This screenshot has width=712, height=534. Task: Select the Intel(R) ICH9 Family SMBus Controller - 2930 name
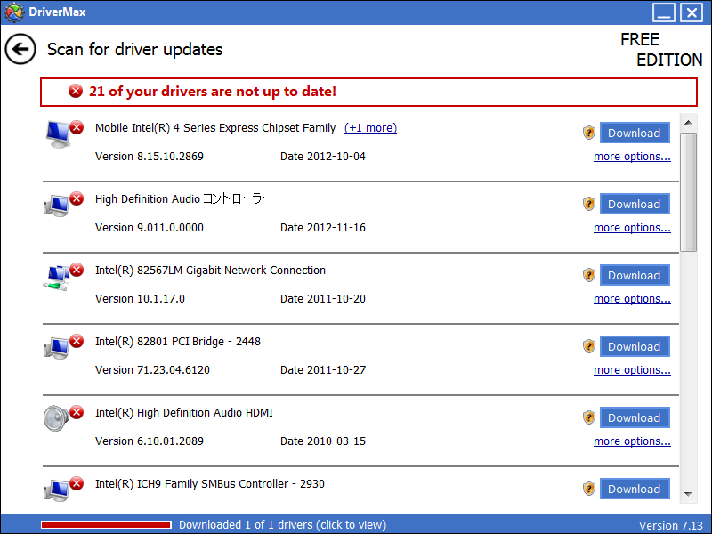(x=210, y=484)
